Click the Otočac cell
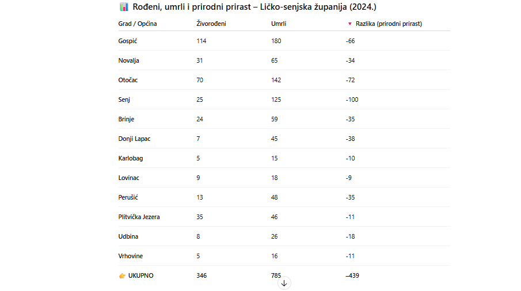521x291 pixels. pos(128,80)
